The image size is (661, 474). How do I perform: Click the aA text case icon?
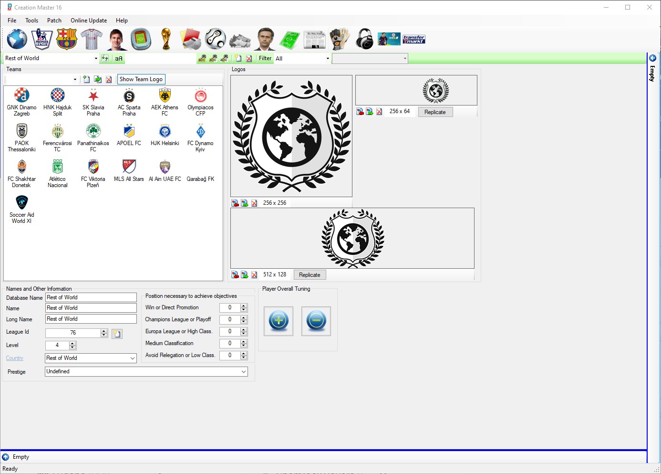(x=119, y=58)
